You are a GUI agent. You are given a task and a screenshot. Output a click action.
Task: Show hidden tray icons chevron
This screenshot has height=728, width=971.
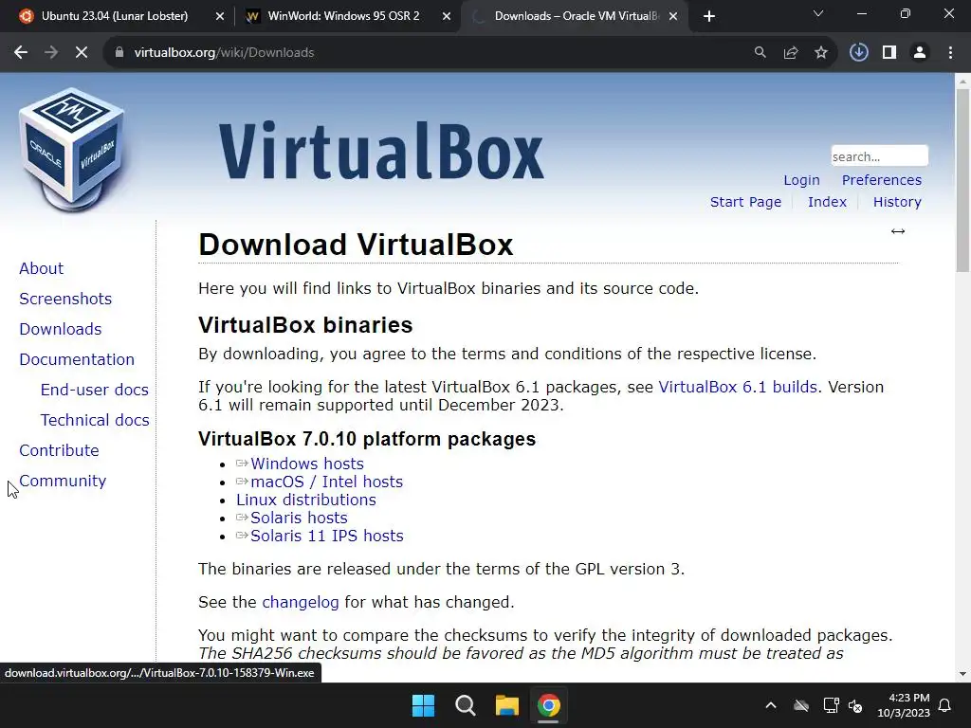click(x=771, y=705)
